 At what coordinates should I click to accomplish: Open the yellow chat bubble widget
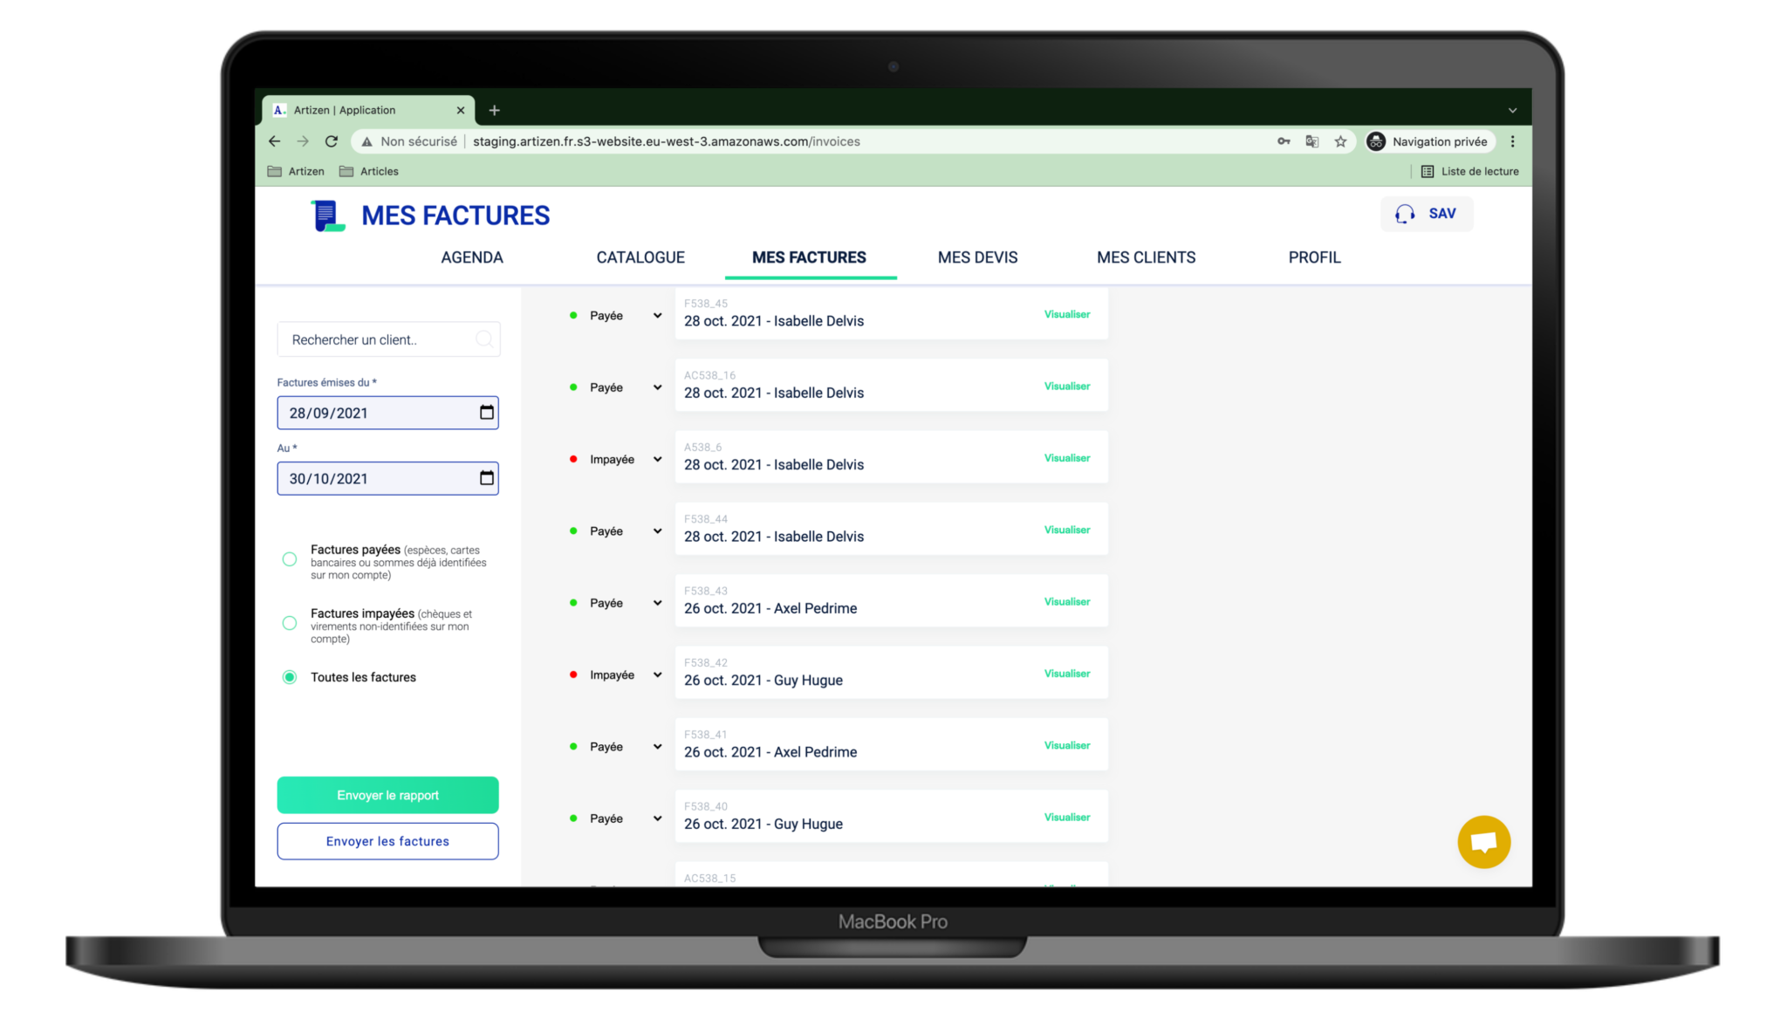[x=1484, y=842]
